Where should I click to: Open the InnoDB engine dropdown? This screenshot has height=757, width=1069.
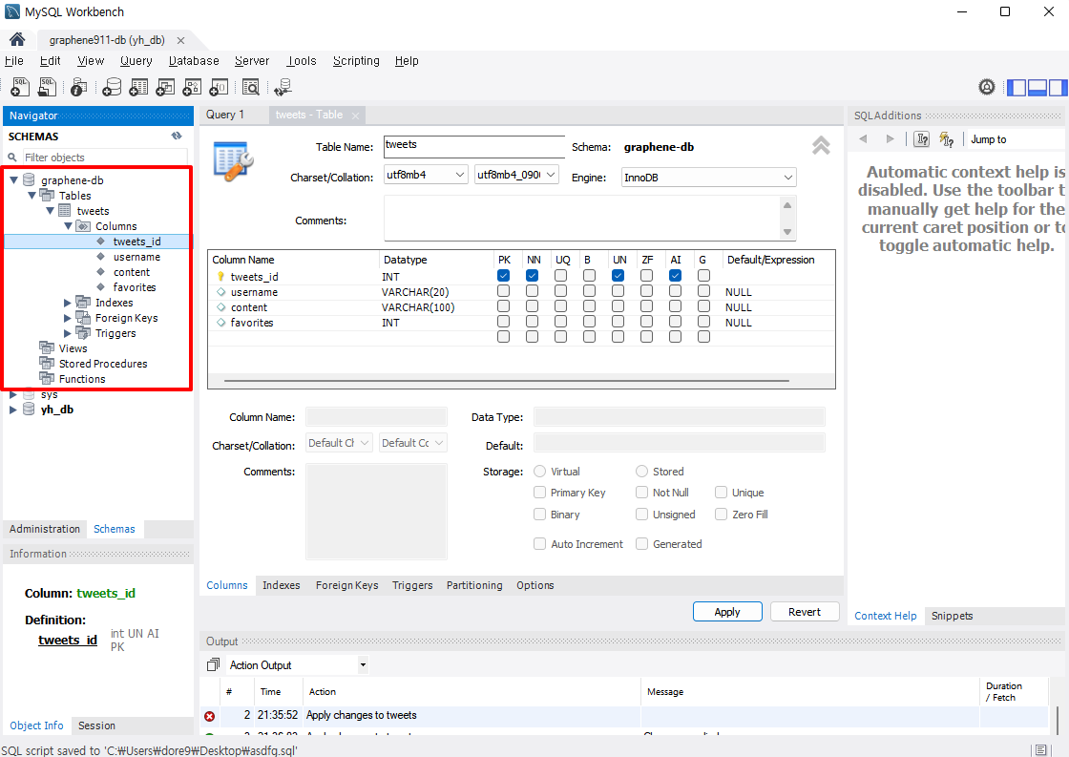(x=709, y=178)
